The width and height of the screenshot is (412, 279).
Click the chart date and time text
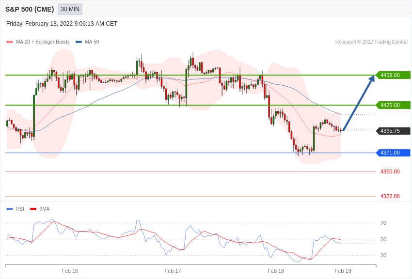tap(62, 24)
